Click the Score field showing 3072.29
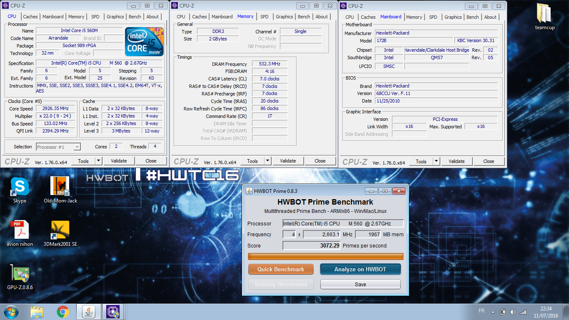 [x=312, y=245]
